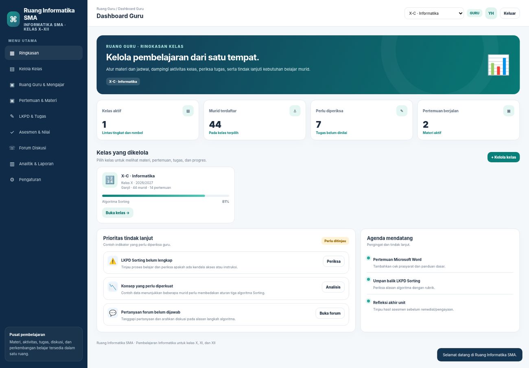Click the Pertemuan & Materi icon
This screenshot has height=368, width=529.
(12, 101)
